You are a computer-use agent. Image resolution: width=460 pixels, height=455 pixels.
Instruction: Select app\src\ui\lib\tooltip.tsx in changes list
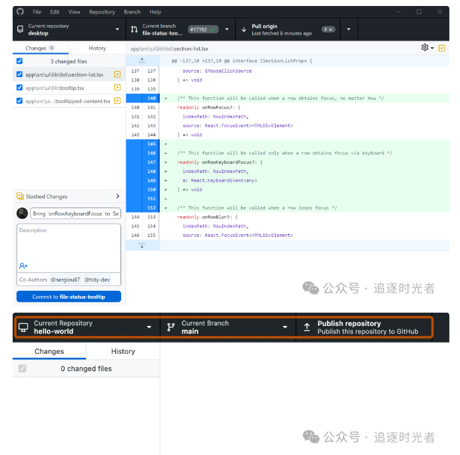coord(69,88)
